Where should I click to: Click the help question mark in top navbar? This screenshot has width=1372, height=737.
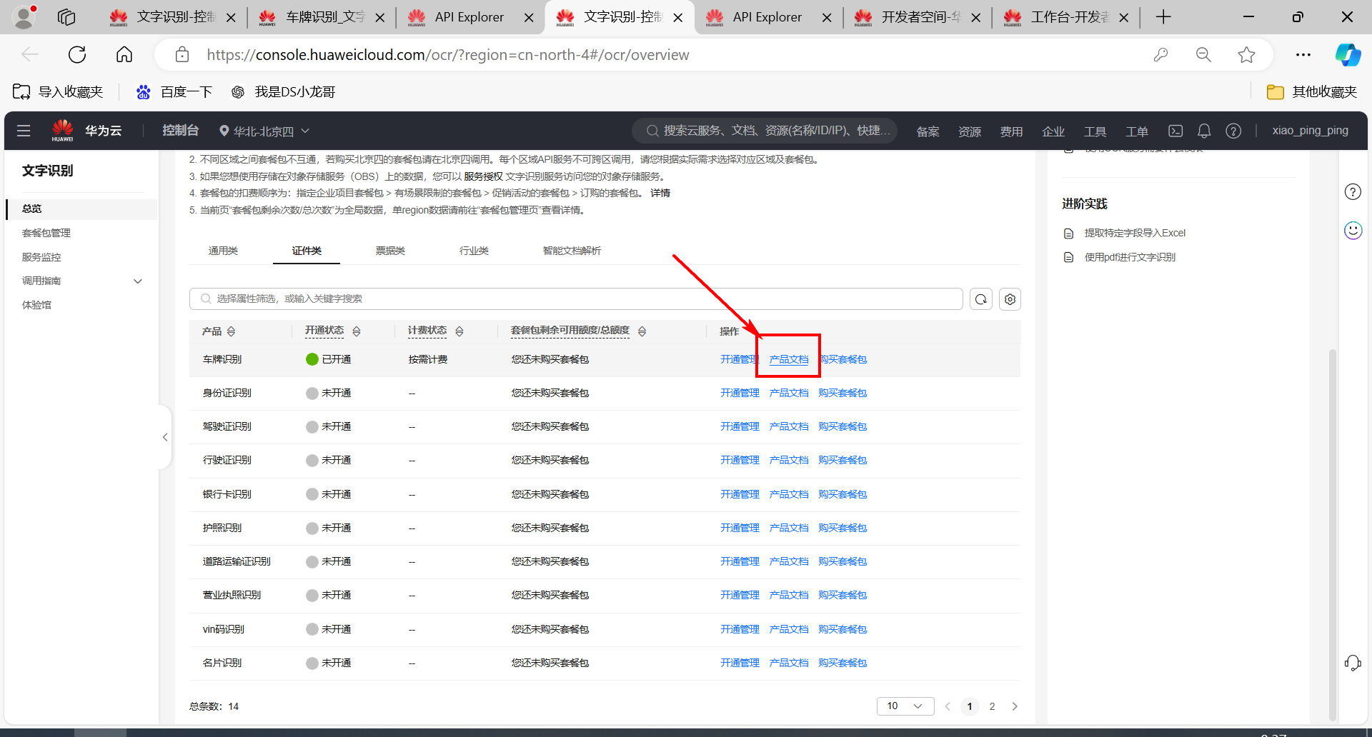point(1233,131)
